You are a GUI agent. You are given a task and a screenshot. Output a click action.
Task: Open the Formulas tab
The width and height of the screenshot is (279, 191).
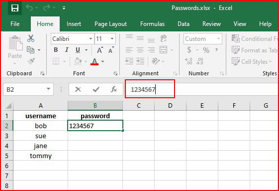pyautogui.click(x=152, y=24)
